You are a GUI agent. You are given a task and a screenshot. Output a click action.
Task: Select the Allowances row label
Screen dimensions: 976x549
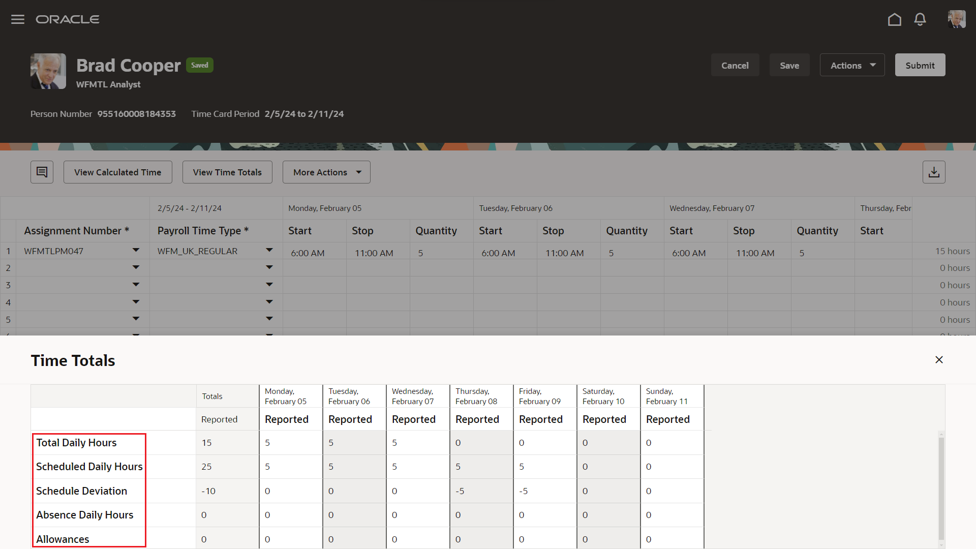pyautogui.click(x=63, y=539)
